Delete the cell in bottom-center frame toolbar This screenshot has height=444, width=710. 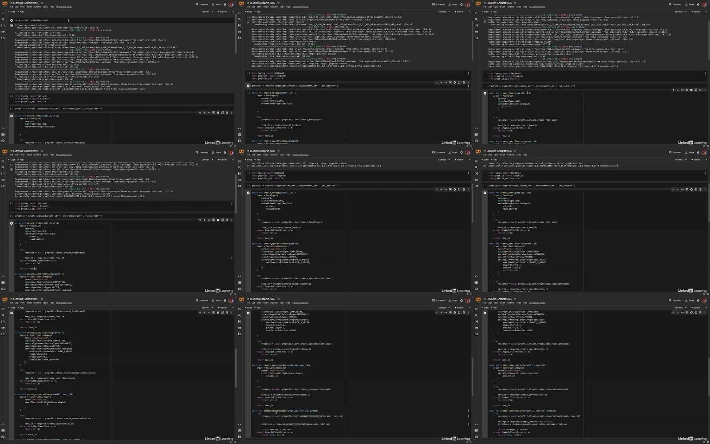pyautogui.click(x=464, y=313)
